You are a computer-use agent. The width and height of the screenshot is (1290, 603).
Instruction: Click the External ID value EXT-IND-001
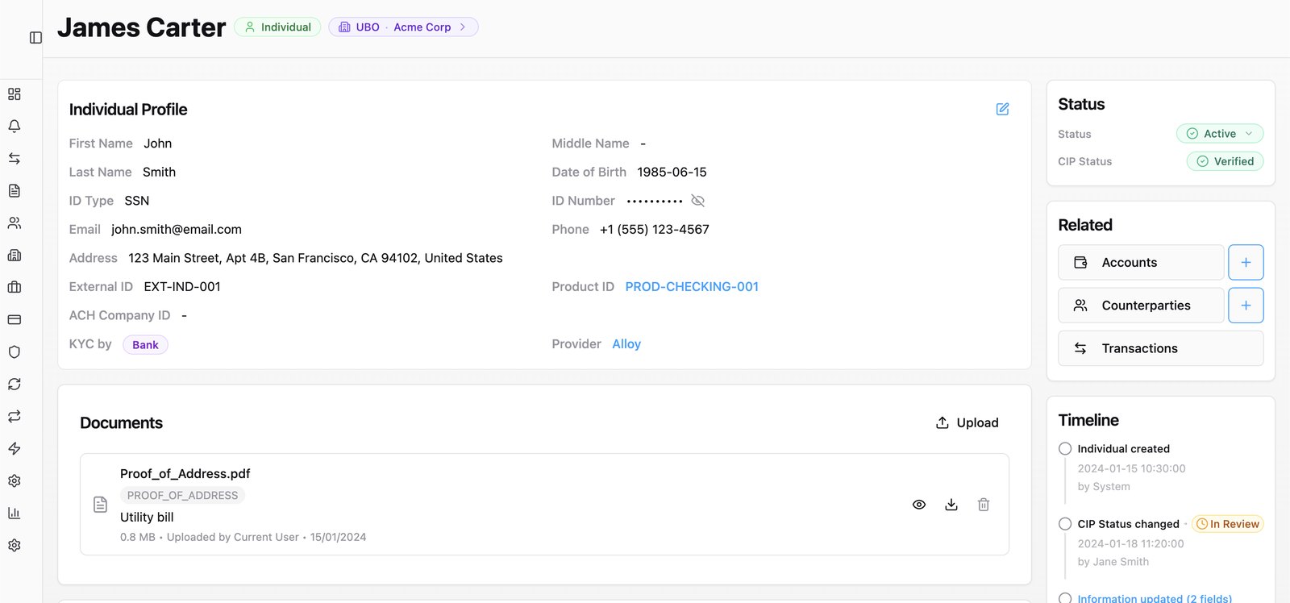tap(182, 287)
